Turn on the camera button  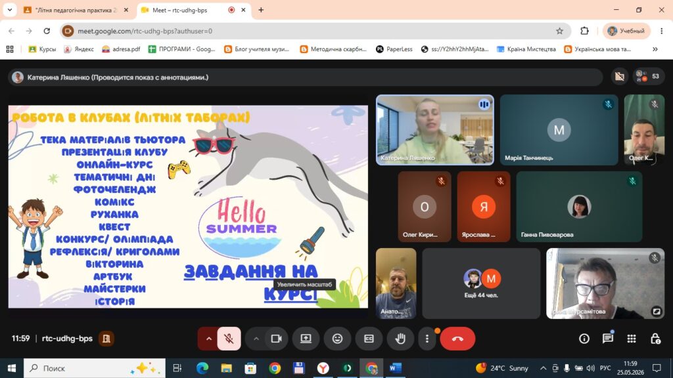coord(276,339)
